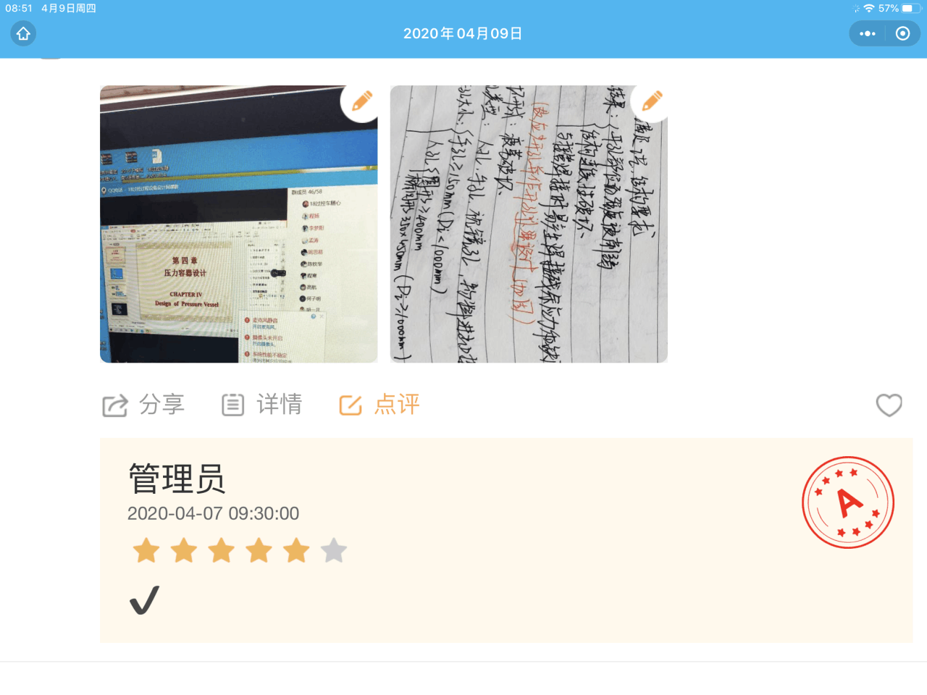Edit the computer screen photo with pencil icon
The image size is (927, 695).
361,101
